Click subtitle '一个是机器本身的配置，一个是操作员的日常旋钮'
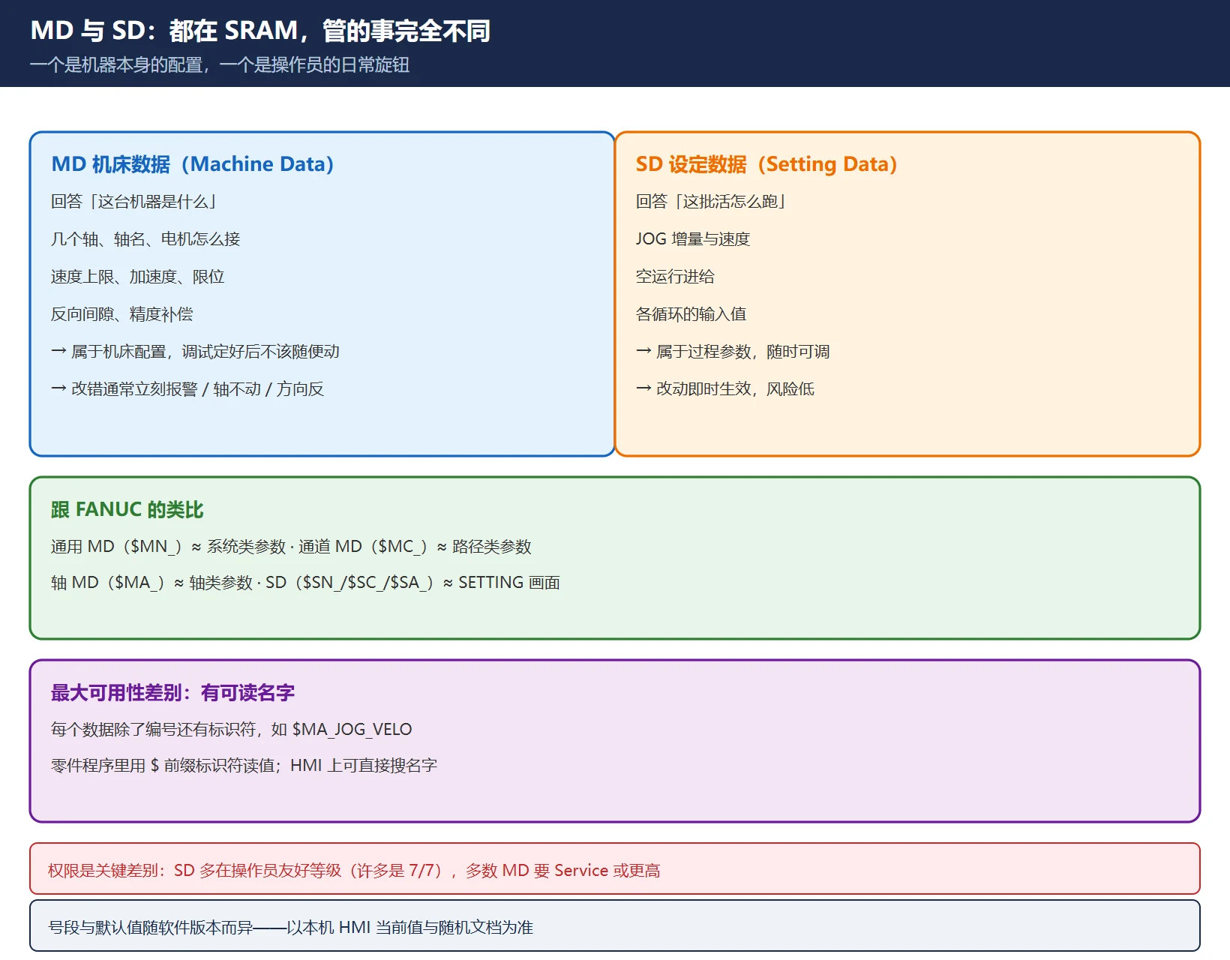This screenshot has height=960, width=1230. tap(220, 65)
